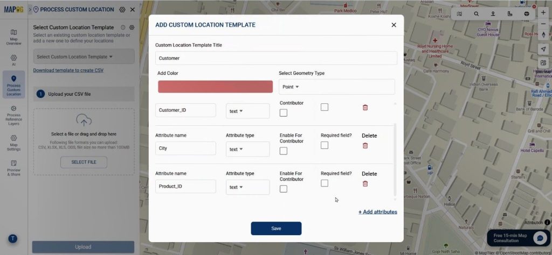The height and width of the screenshot is (255, 552).
Task: Toggle Enable For Contributor for City
Action: 284,151
